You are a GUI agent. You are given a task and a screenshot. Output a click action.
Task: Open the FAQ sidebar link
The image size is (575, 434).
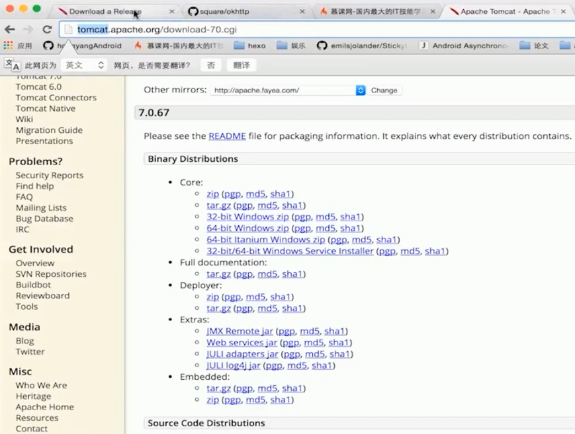[x=24, y=197]
